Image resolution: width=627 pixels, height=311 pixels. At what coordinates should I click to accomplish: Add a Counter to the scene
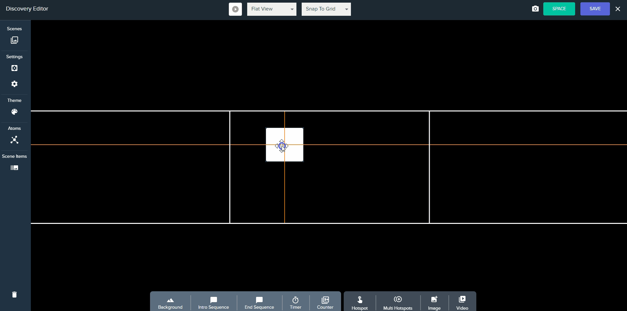click(325, 303)
